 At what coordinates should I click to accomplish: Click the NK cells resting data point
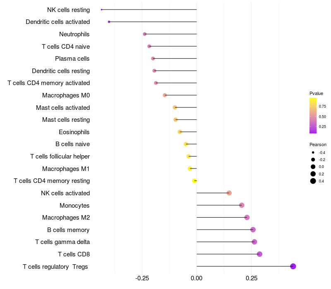pyautogui.click(x=101, y=9)
